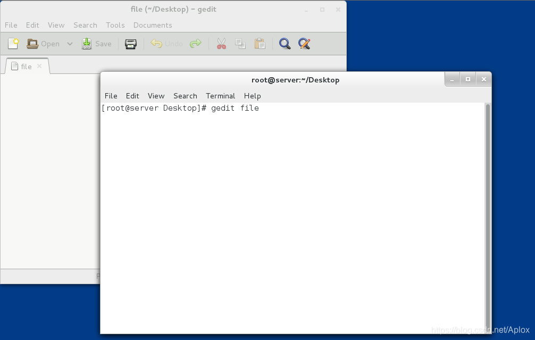Open a file with gedit's Open button

pos(43,44)
